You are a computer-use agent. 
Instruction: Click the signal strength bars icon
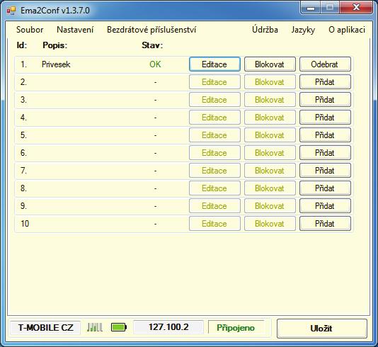pyautogui.click(x=95, y=327)
